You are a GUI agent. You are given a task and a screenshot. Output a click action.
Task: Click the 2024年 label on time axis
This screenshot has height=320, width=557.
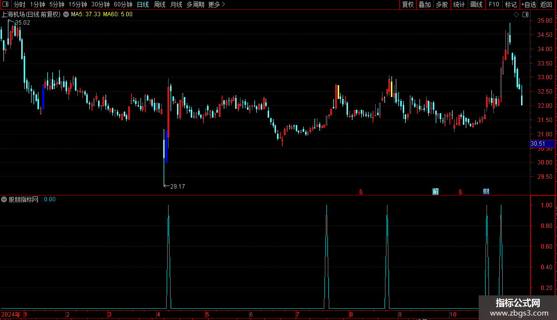pyautogui.click(x=11, y=314)
